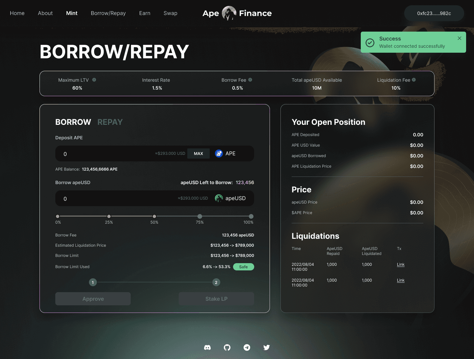
Task: Set borrow slider to 100%
Action: pos(251,216)
